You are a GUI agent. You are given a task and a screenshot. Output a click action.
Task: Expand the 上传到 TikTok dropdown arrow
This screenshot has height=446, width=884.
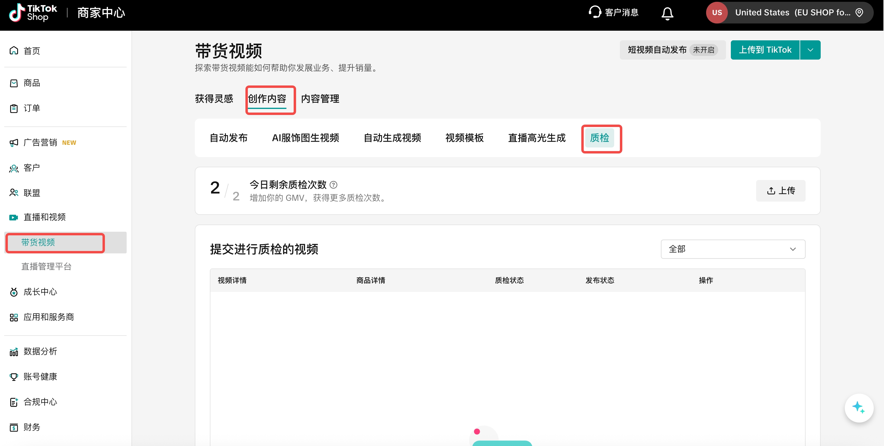[810, 50]
